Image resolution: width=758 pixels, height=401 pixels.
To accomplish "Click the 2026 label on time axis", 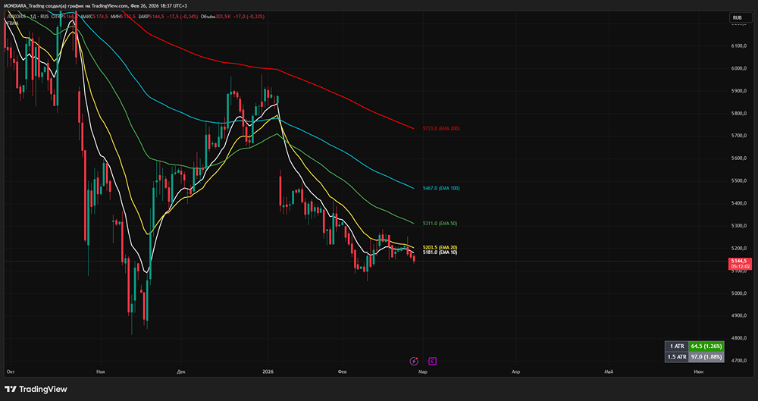I will pyautogui.click(x=268, y=371).
